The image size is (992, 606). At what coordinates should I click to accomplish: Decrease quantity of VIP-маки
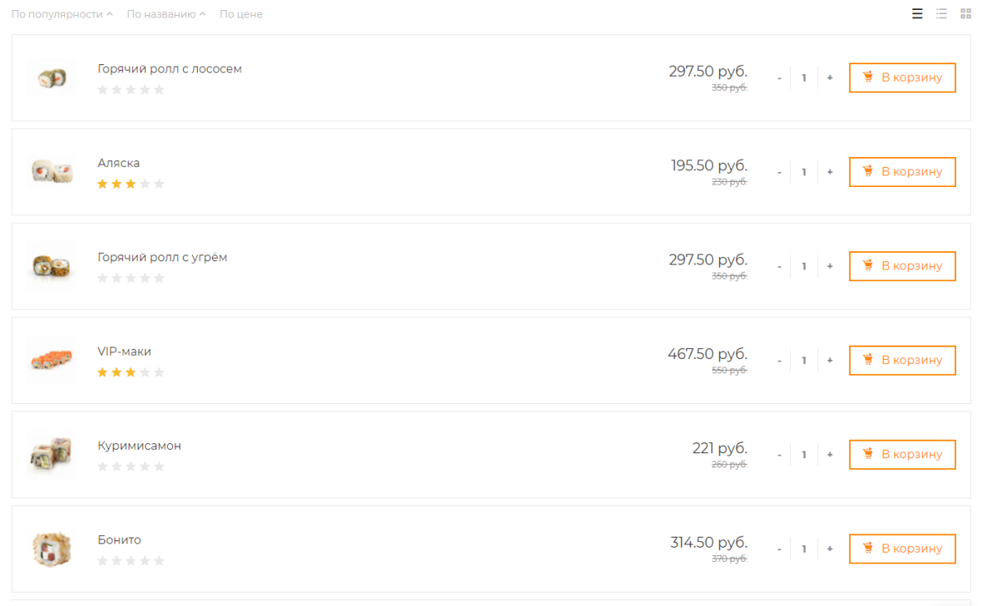tap(779, 361)
